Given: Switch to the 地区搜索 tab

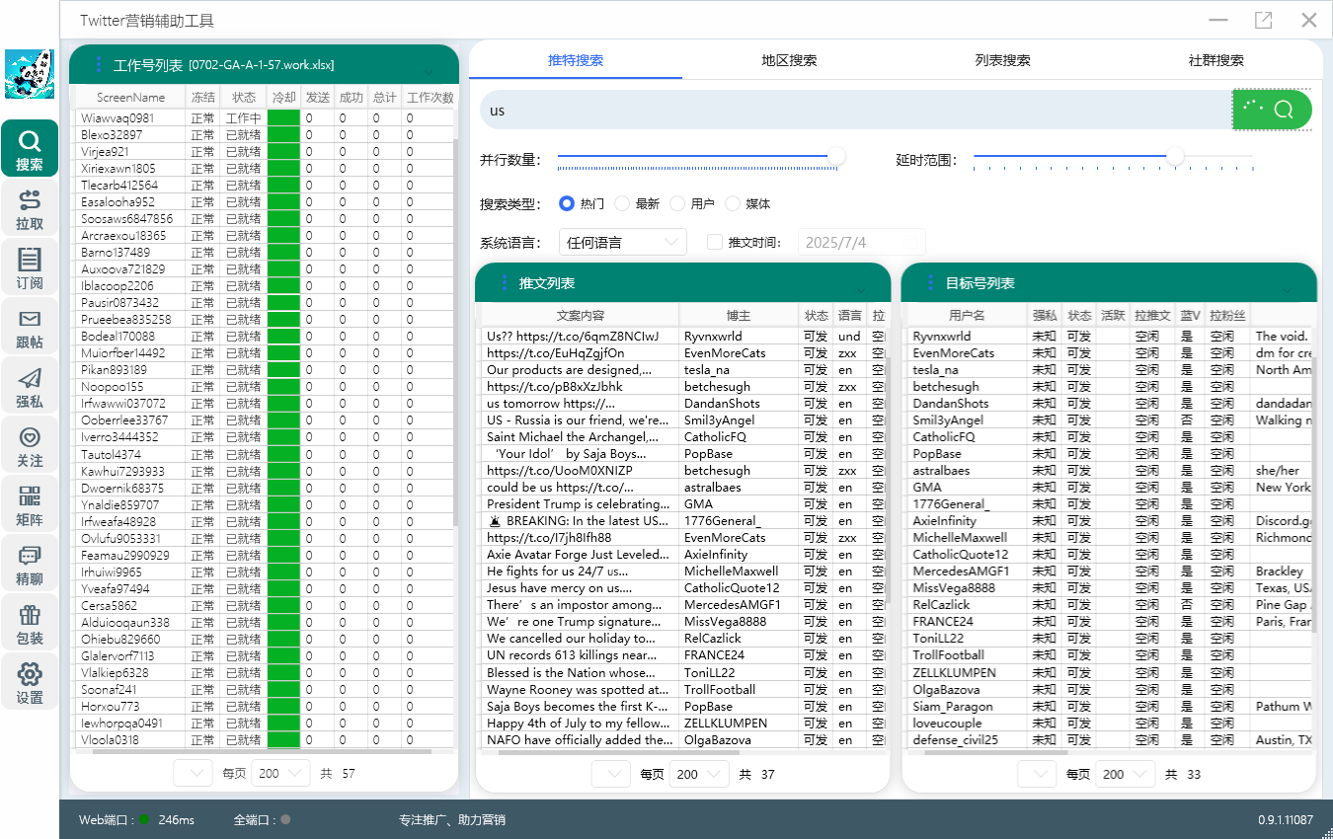Looking at the screenshot, I should pos(789,60).
